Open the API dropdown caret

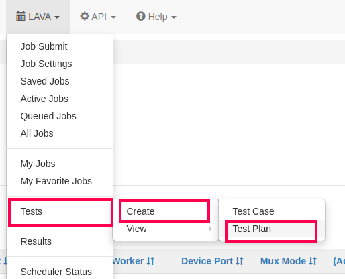click(x=113, y=17)
